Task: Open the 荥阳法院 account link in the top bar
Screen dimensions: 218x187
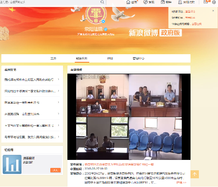Action: (x=186, y=2)
